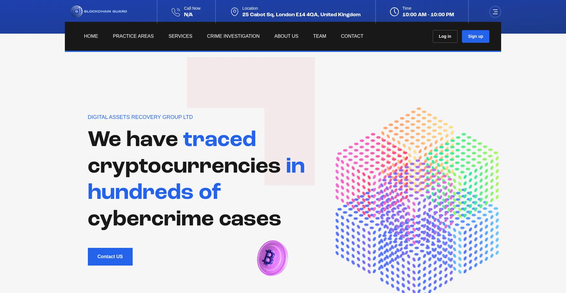566x293 pixels.
Task: Select Team in the navigation bar
Action: click(320, 36)
